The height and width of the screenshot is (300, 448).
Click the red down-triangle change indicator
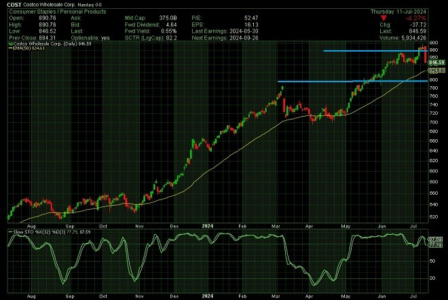pyautogui.click(x=384, y=18)
